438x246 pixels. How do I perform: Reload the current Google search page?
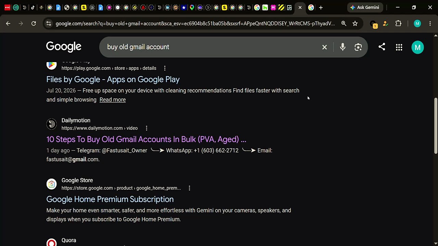tap(34, 24)
